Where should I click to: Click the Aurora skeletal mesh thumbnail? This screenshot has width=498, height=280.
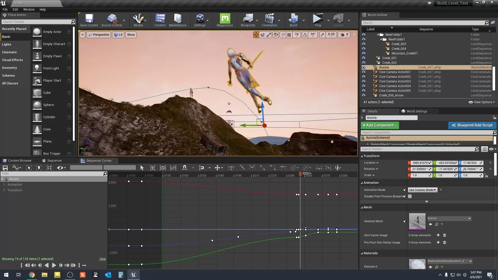pos(417,221)
